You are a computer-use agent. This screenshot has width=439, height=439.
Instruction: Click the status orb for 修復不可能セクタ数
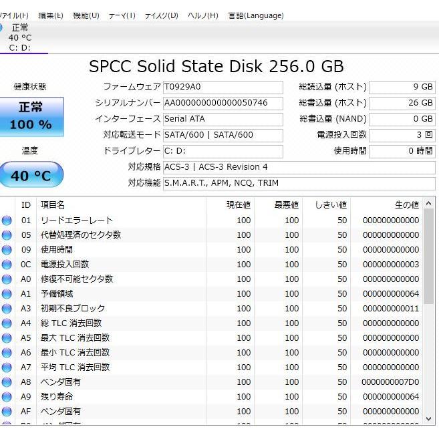coord(7,279)
